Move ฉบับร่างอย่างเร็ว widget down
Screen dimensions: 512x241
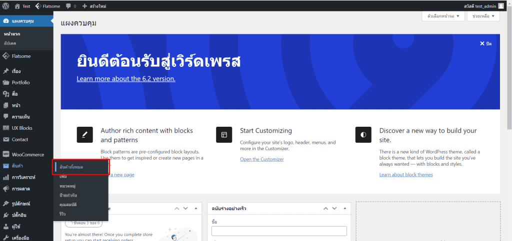[334, 209]
